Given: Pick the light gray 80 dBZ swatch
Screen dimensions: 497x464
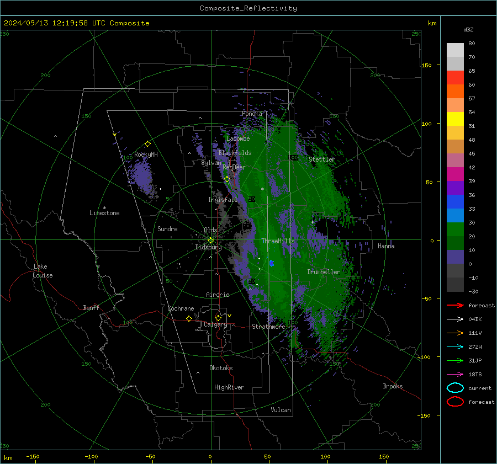Looking at the screenshot, I should (455, 50).
